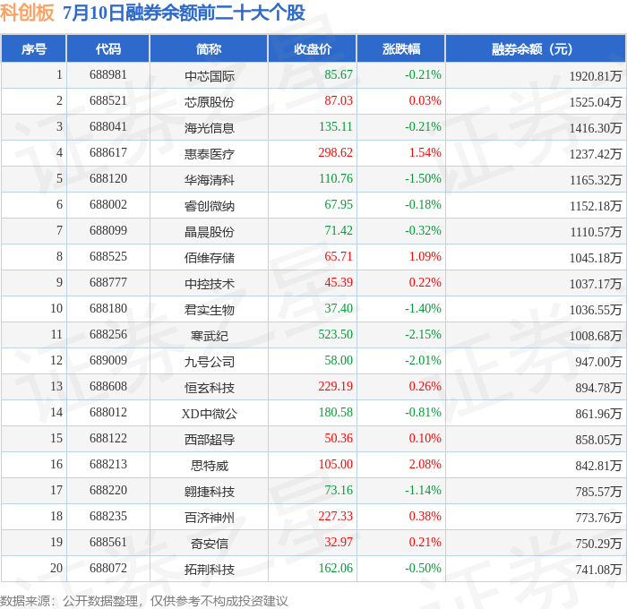Select stock name 中控技术
The width and height of the screenshot is (627, 609).
coord(209,284)
